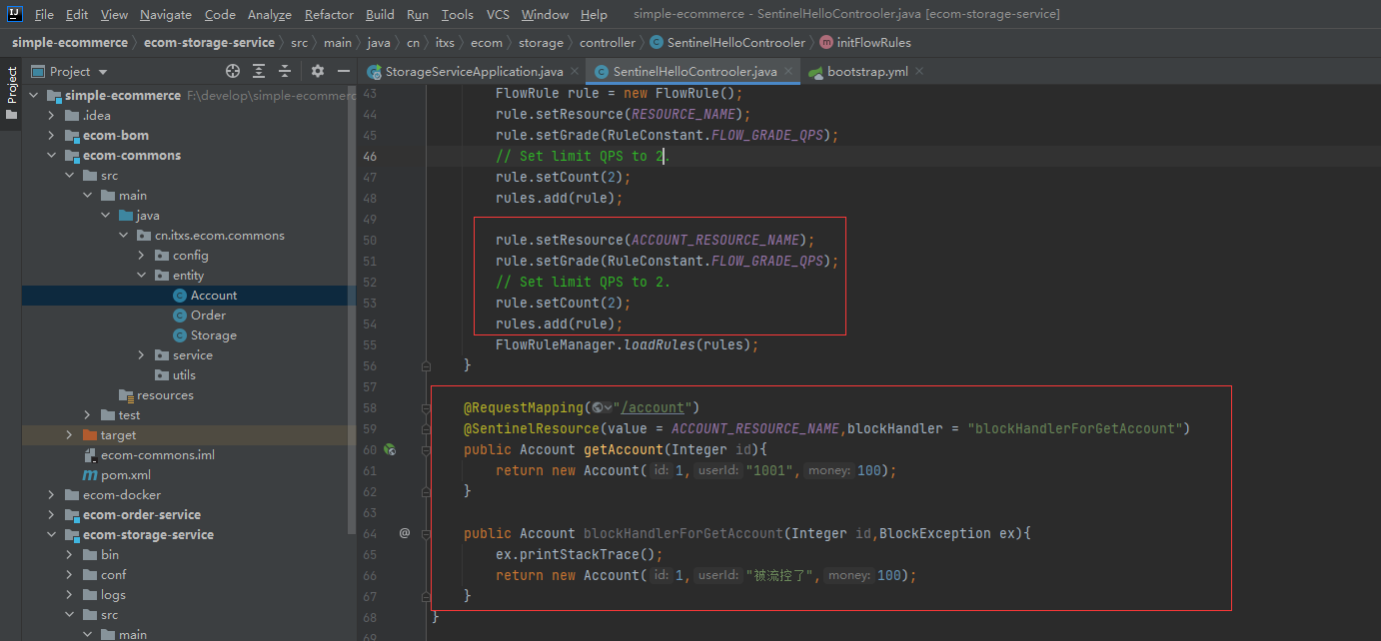Image resolution: width=1381 pixels, height=641 pixels.
Task: Click the pom.xml Maven file icon
Action: (90, 475)
